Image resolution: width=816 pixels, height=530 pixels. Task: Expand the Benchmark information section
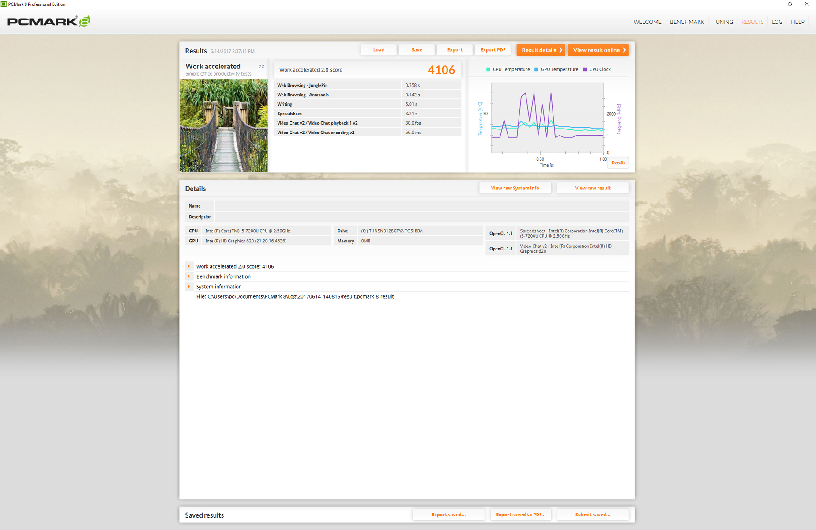pos(189,276)
